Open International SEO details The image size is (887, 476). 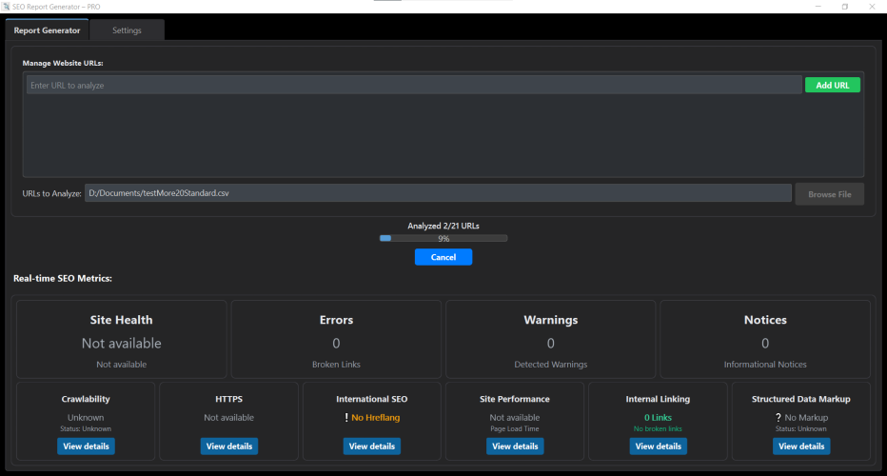[x=372, y=446]
